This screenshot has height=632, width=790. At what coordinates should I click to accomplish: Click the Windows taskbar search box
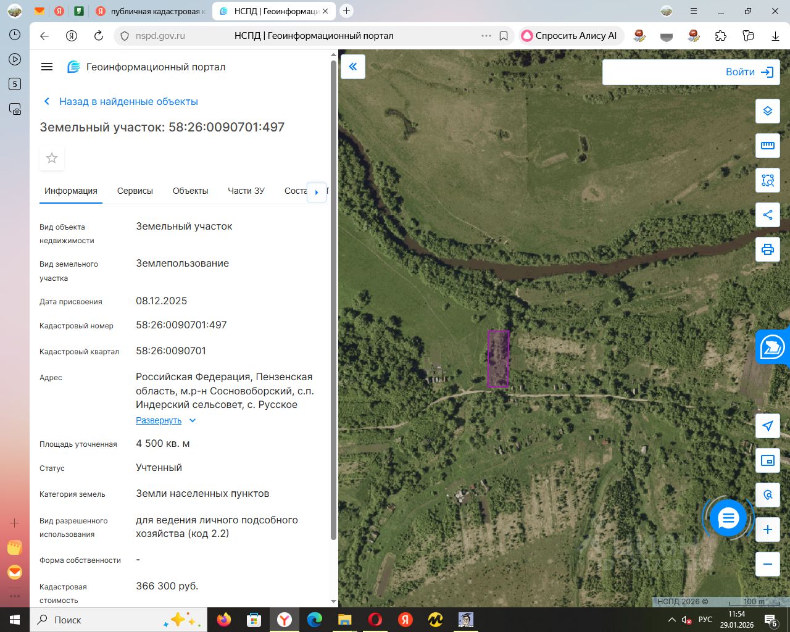pos(117,620)
